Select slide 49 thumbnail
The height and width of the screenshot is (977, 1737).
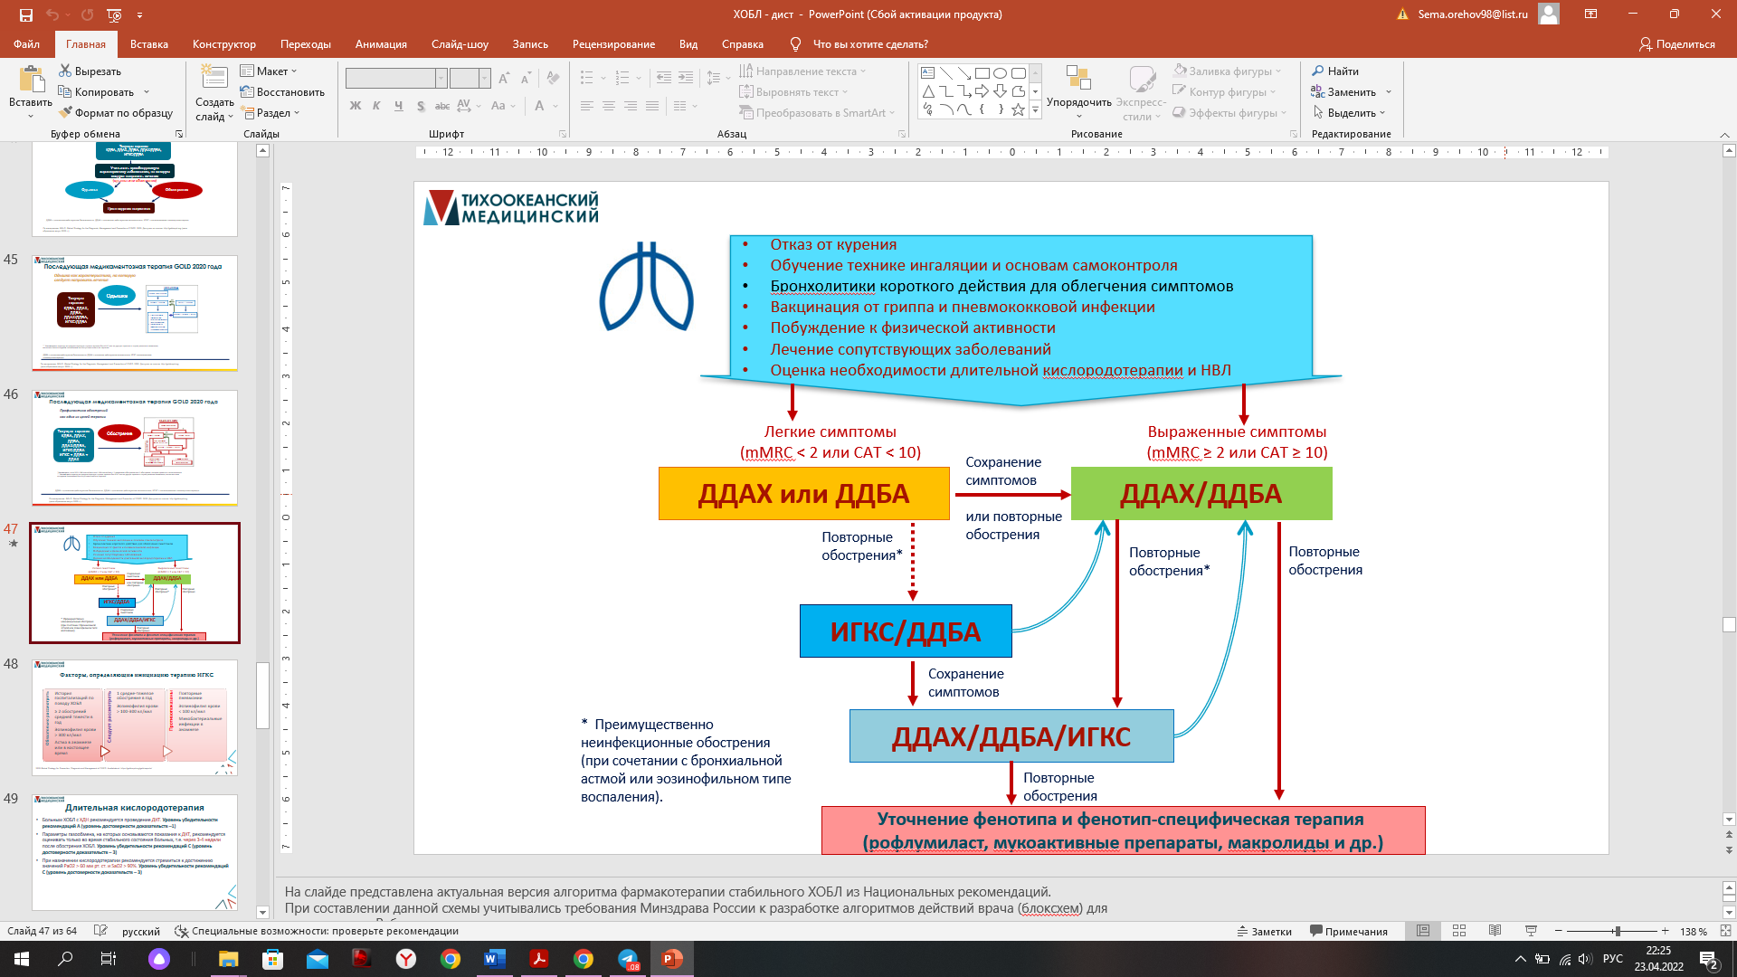tap(135, 852)
